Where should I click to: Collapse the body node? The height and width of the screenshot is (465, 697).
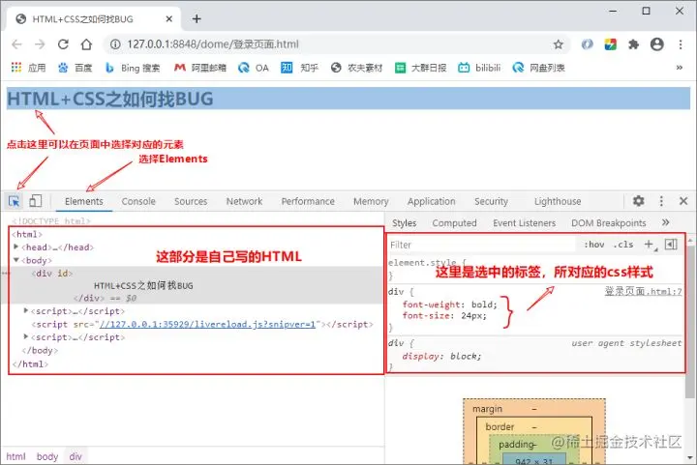pos(16,260)
